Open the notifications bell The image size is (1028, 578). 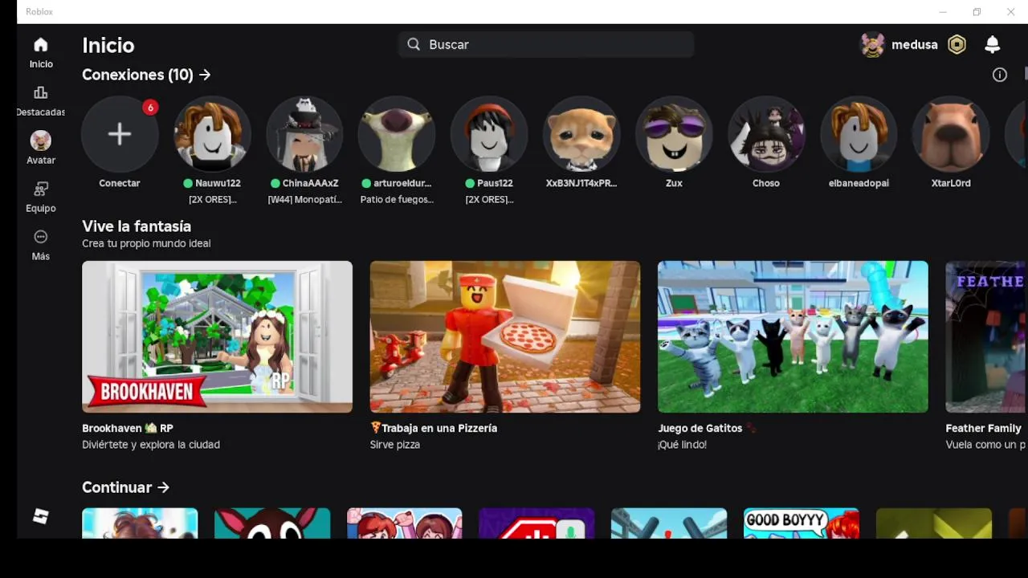993,45
